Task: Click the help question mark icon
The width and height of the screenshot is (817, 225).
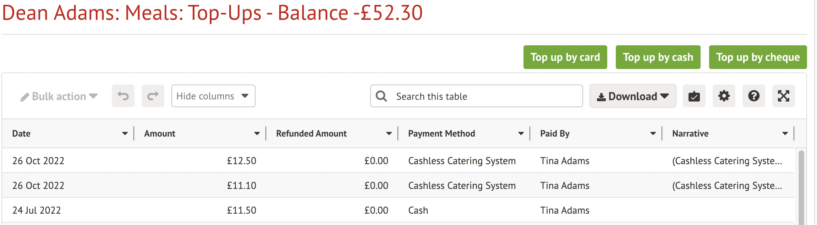Action: pyautogui.click(x=753, y=96)
